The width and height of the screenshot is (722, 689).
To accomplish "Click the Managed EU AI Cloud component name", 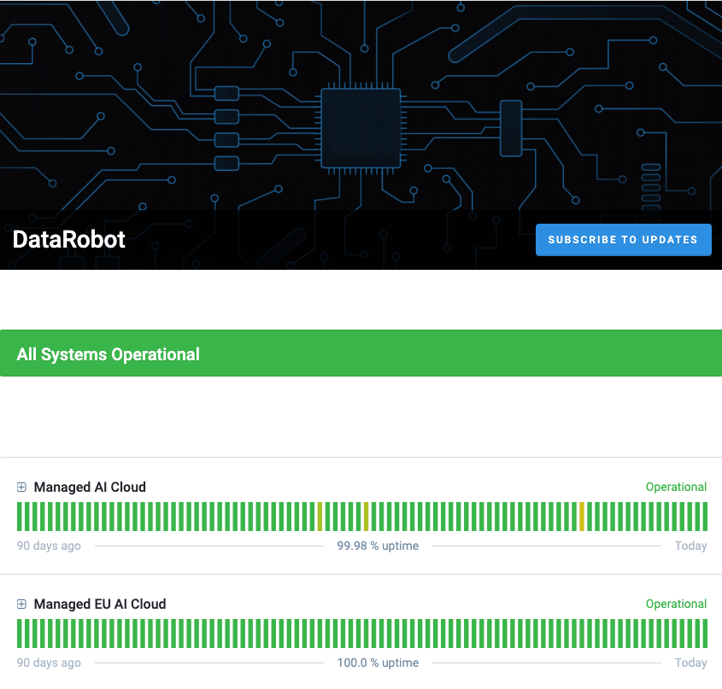I will 100,604.
